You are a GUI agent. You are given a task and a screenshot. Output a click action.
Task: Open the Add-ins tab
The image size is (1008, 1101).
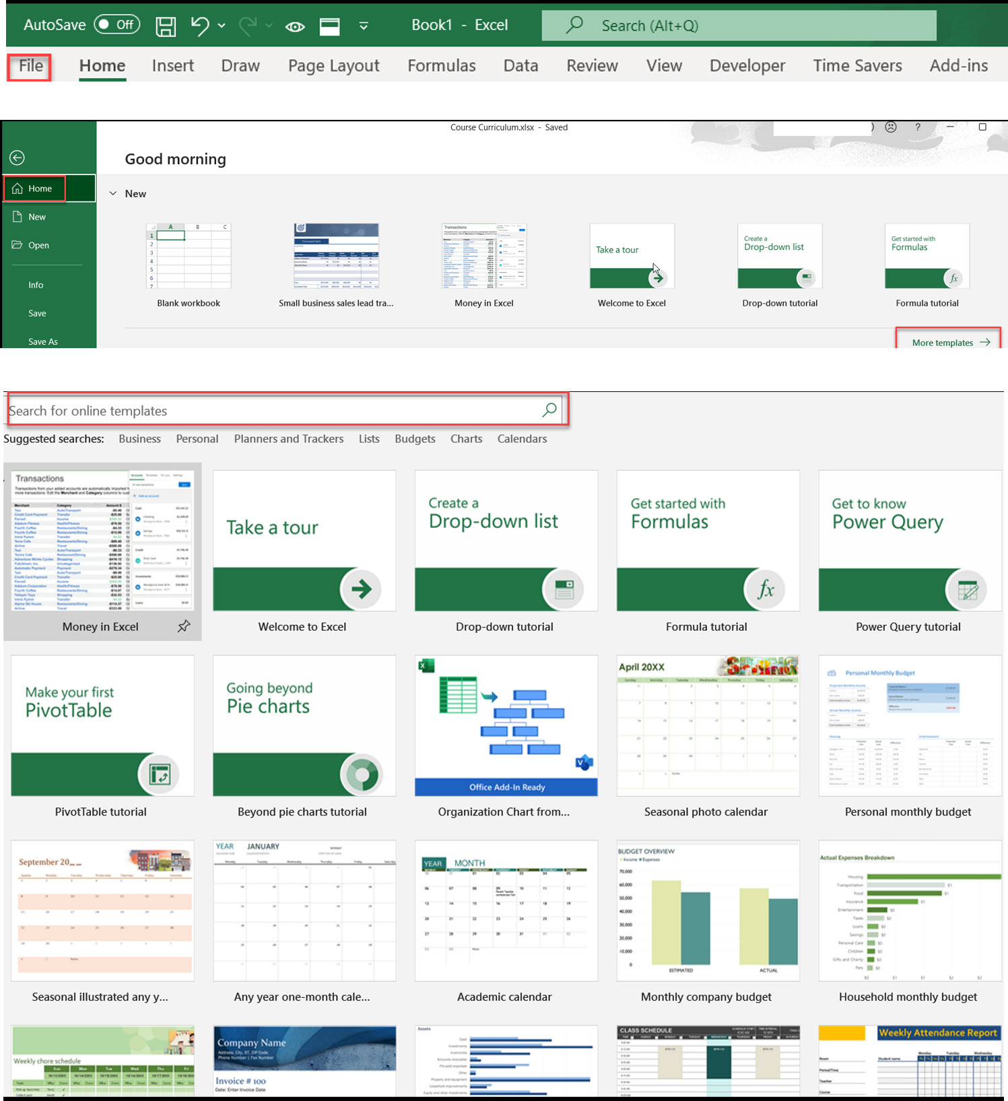959,66
